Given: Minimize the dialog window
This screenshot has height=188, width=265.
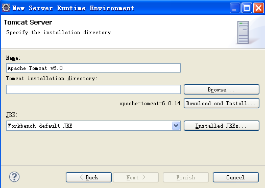Looking at the screenshot, I should tap(235, 8).
